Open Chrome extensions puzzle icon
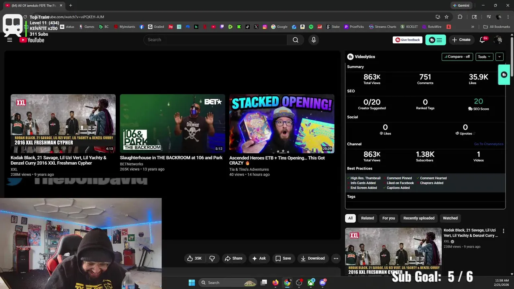 tap(460, 17)
